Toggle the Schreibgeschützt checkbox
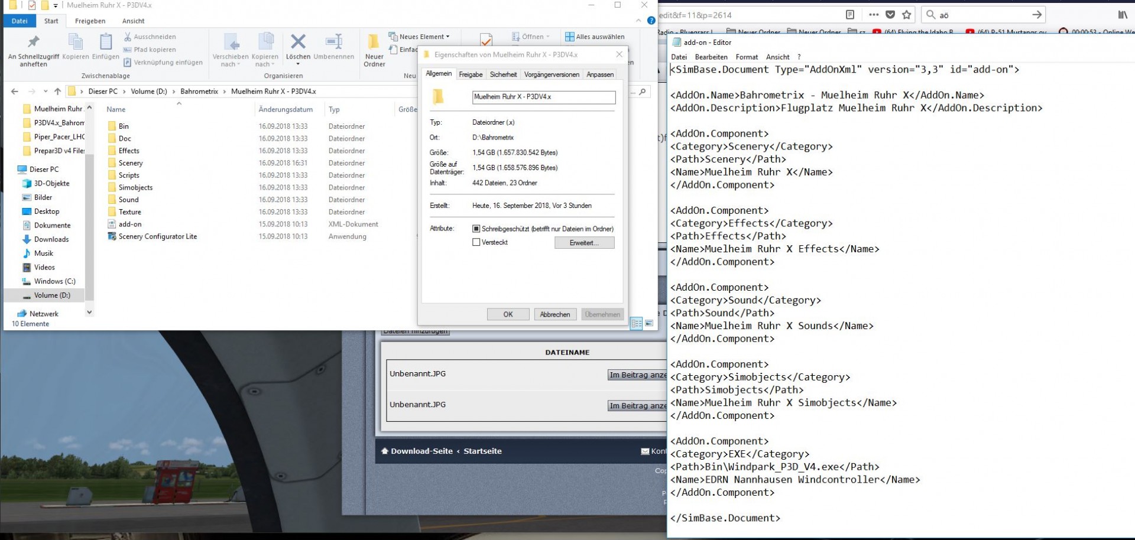 [x=476, y=229]
